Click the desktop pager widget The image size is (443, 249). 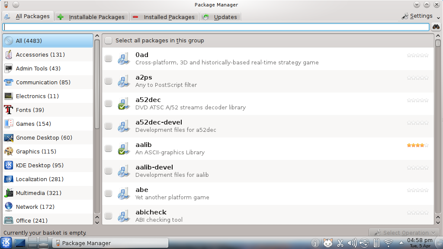38,243
